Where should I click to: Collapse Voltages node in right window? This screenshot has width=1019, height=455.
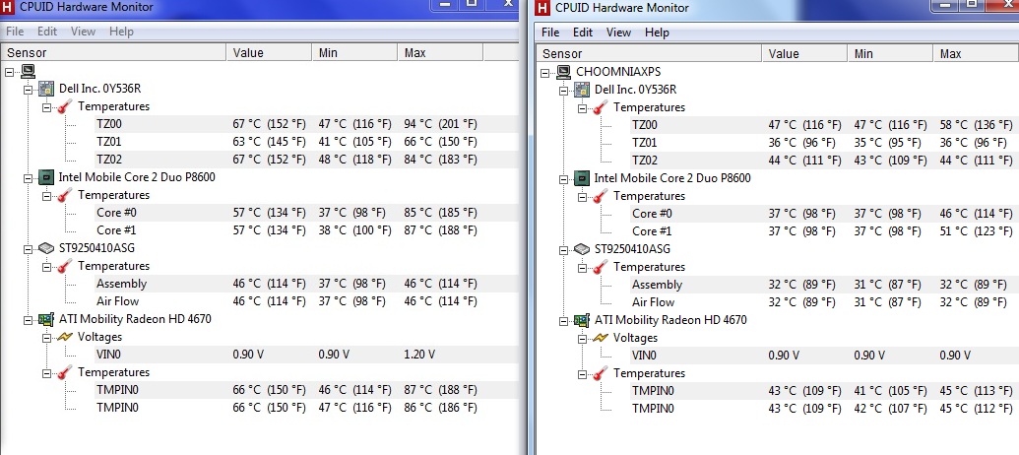click(582, 338)
